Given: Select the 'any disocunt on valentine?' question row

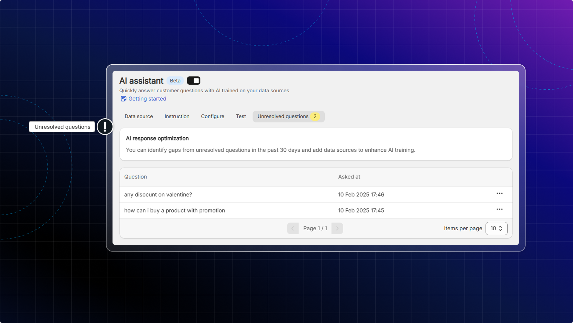Looking at the screenshot, I should (158, 195).
